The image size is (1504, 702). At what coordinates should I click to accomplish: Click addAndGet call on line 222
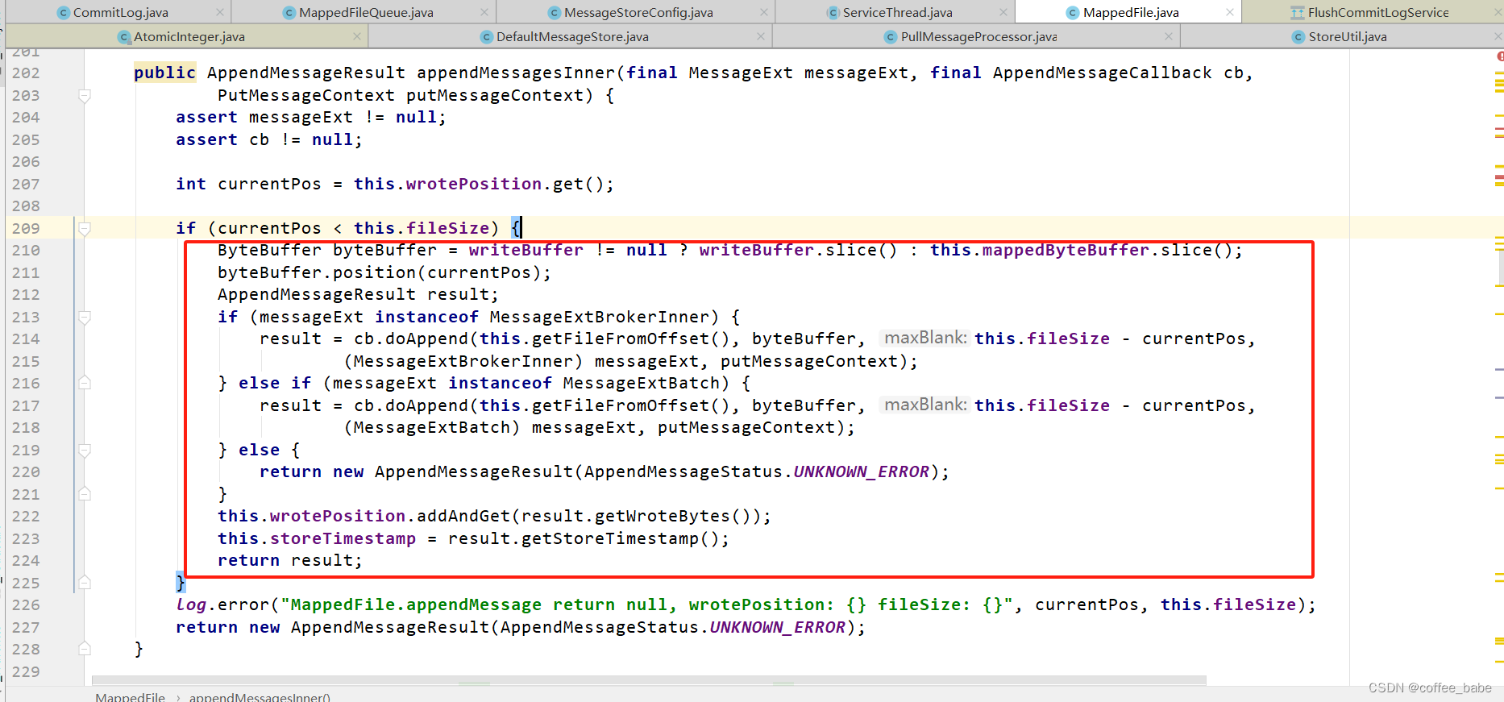463,517
